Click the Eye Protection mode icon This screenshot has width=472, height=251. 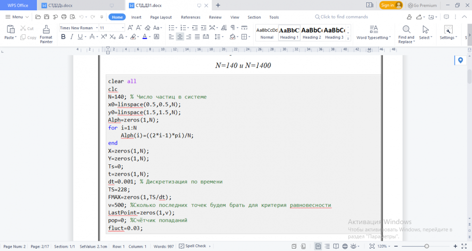tap(354, 246)
